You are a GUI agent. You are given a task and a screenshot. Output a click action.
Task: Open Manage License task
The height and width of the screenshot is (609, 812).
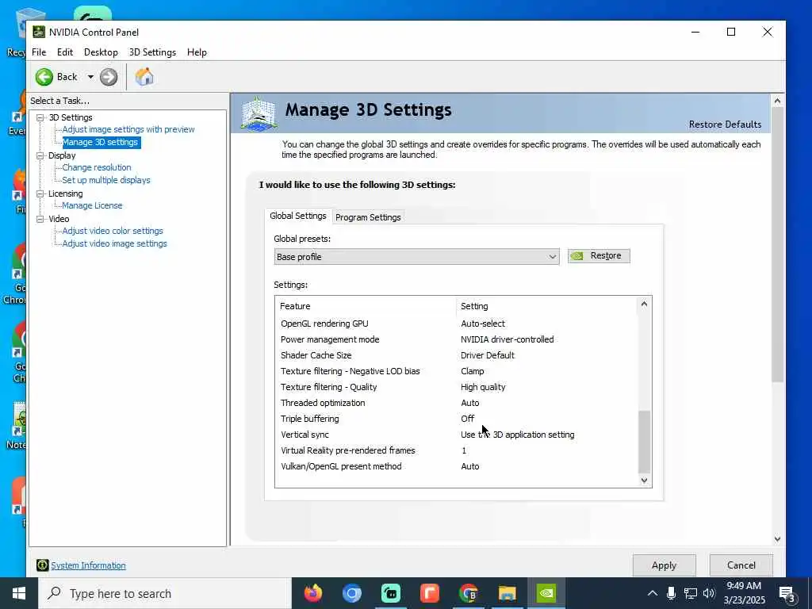[92, 205]
